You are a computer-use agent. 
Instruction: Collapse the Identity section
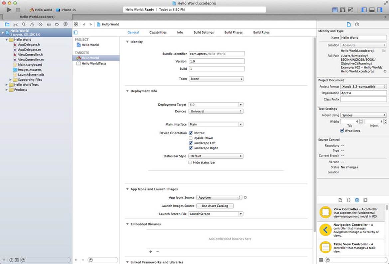[x=127, y=42]
